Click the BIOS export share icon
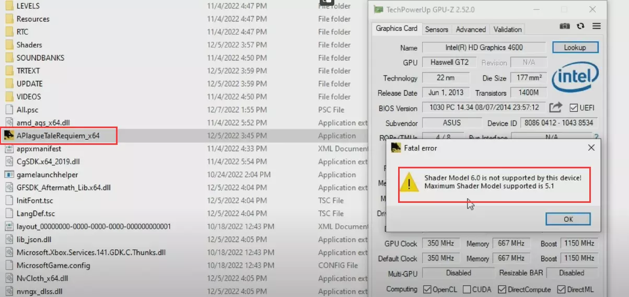This screenshot has width=629, height=297. point(555,107)
